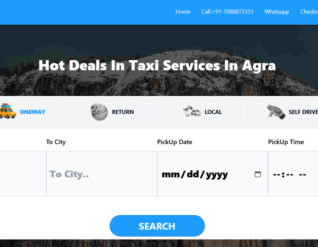The image size is (318, 247).
Task: Open the calendar picker icon
Action: [258, 174]
